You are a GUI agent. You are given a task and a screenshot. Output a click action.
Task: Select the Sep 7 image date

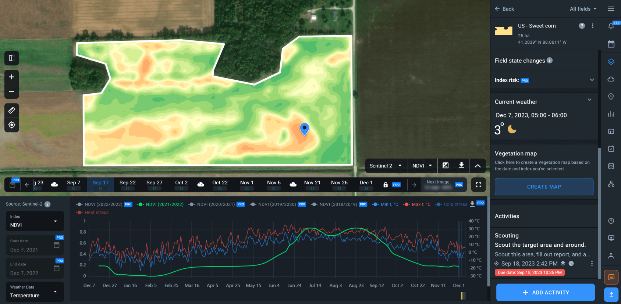pos(74,185)
